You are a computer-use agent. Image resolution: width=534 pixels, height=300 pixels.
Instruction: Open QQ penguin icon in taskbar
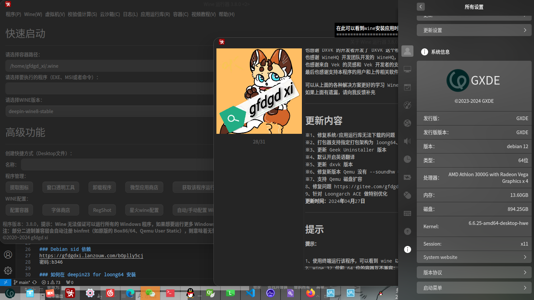[x=190, y=293]
